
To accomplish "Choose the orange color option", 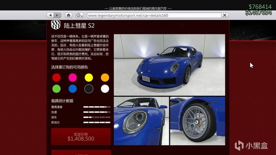I will pyautogui.click(x=105, y=78).
